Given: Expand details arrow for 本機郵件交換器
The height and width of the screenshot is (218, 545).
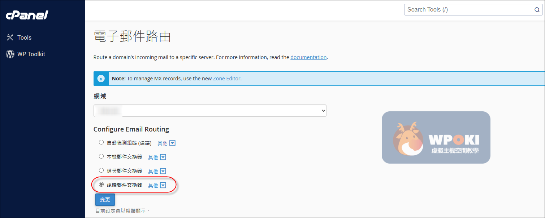Looking at the screenshot, I should (x=163, y=157).
